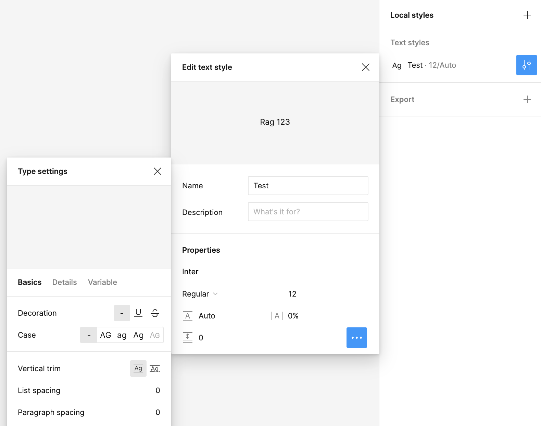
Task: Set case to uppercase AG
Action: (105, 335)
